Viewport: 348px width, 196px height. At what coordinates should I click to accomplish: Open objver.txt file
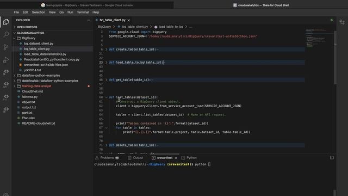tap(28, 102)
